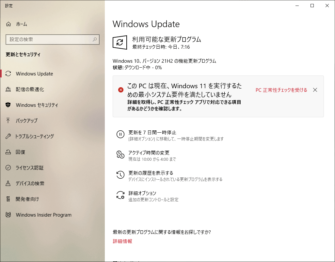The width and height of the screenshot is (335, 262).
Task: Click the 設定 window title text
Action: pyautogui.click(x=9, y=6)
